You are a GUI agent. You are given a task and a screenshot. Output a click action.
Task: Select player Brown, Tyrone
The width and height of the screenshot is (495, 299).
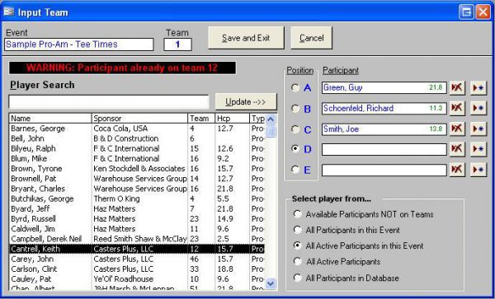coord(137,169)
